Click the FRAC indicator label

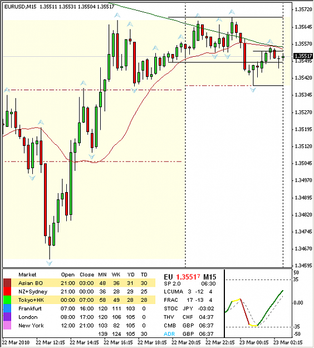click(171, 300)
